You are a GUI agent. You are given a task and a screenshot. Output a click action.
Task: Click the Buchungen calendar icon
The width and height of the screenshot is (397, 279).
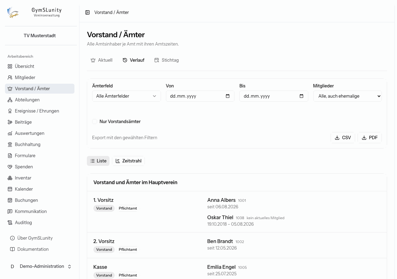point(10,200)
